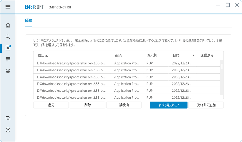Click ファイルの追加 button
Screen dimensions: 242x142
pyautogui.click(x=206, y=105)
